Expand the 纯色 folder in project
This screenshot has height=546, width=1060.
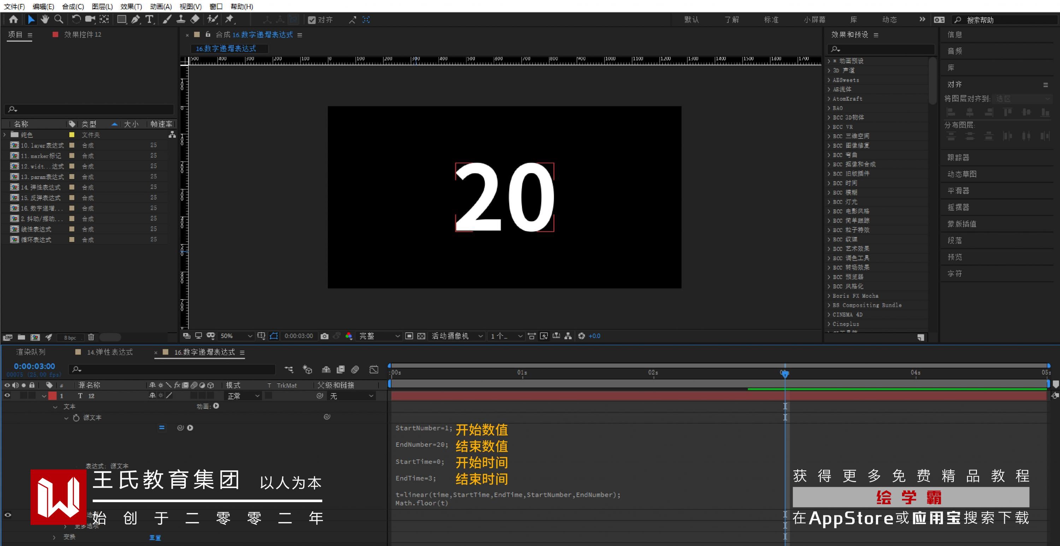pos(5,135)
